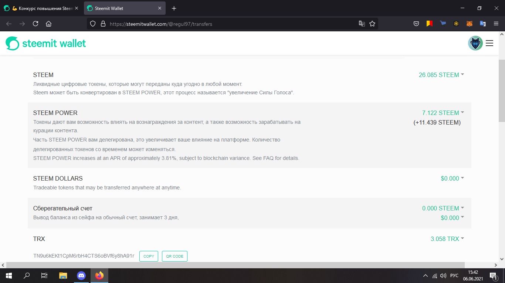Bookmark this page with the star
The height and width of the screenshot is (283, 505).
[372, 24]
